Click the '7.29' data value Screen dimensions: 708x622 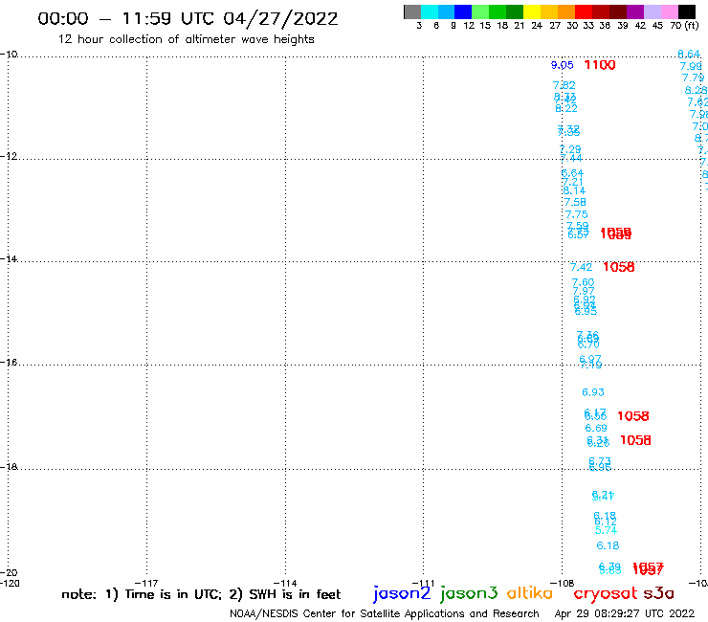pyautogui.click(x=570, y=149)
